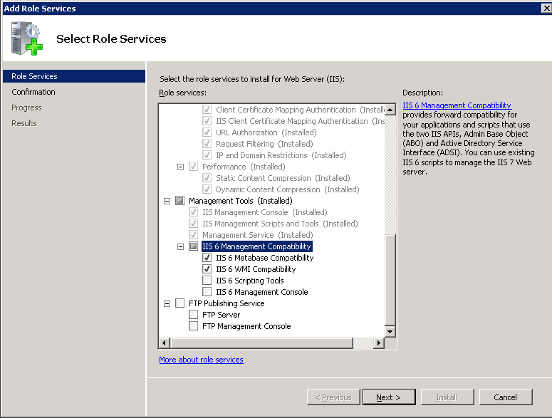Select the Role Services step in sidebar
Screen dimensions: 552x418
[x=34, y=76]
